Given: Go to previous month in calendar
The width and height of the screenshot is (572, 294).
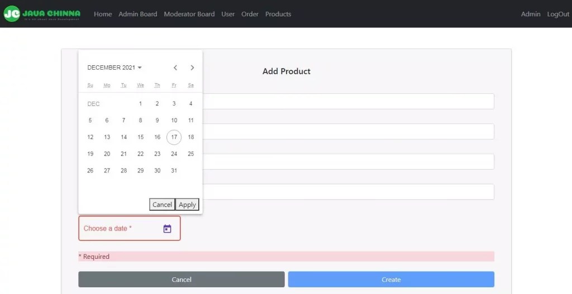Looking at the screenshot, I should pyautogui.click(x=175, y=68).
